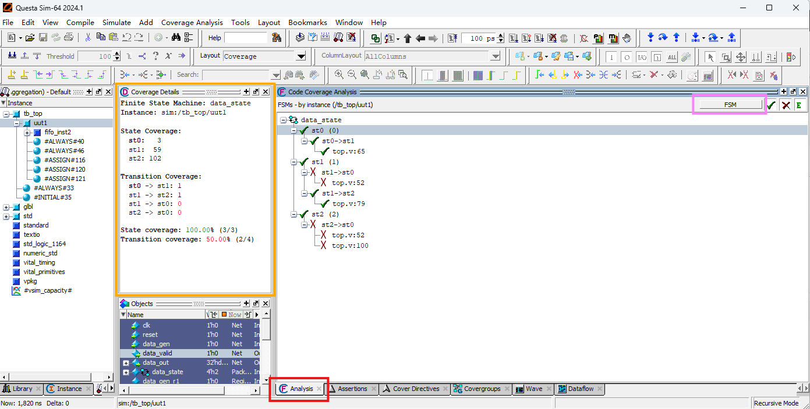The height and width of the screenshot is (409, 810).
Task: Open the Simulate menu
Action: pyautogui.click(x=116, y=22)
